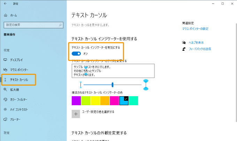Click フィードバックの送信 link
Image resolution: width=237 pixels, height=141 pixels.
coord(200,49)
